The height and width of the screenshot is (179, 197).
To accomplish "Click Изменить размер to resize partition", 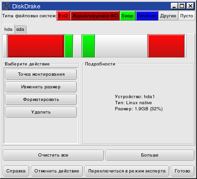I will (x=41, y=87).
